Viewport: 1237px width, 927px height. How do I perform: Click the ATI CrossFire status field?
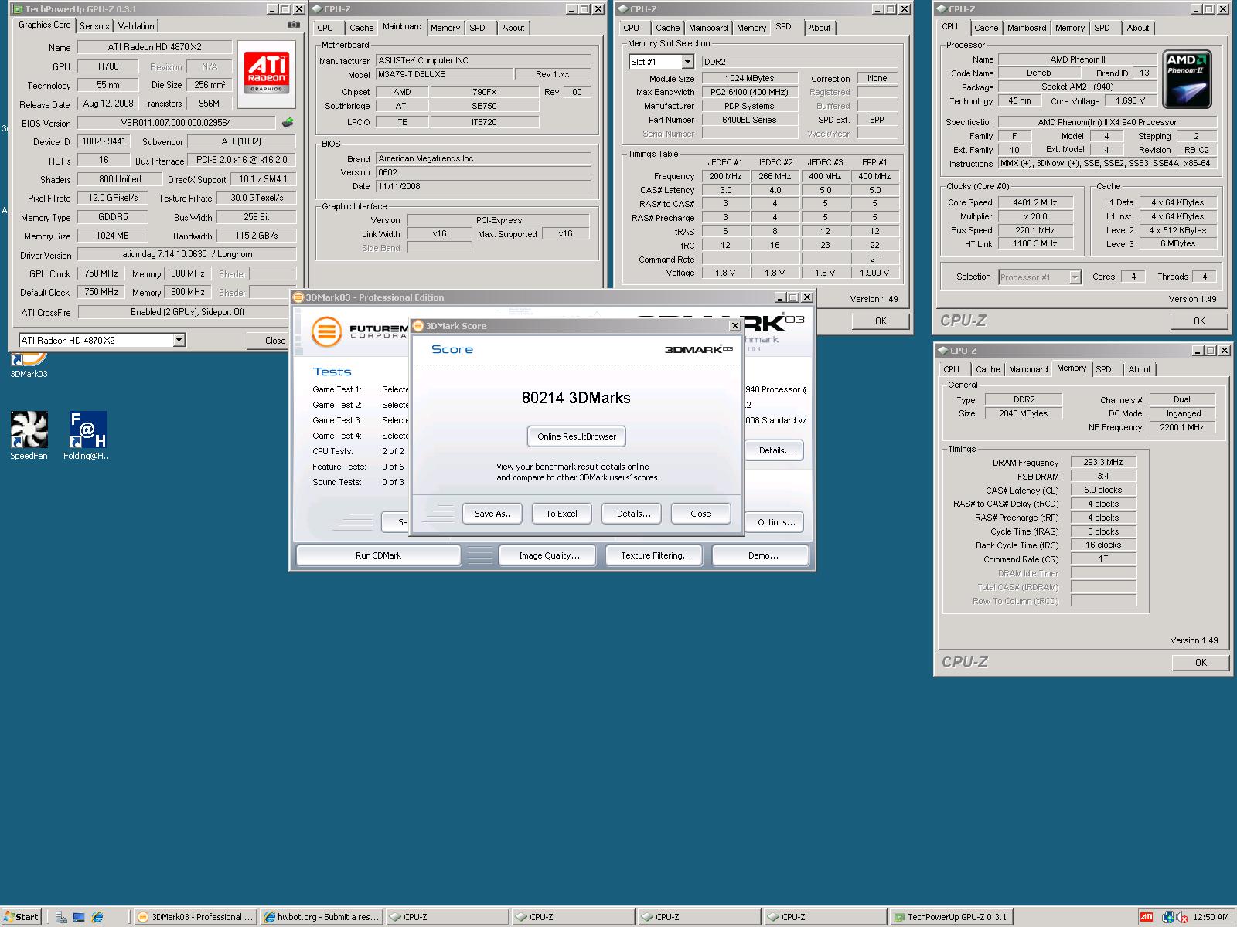pos(186,312)
